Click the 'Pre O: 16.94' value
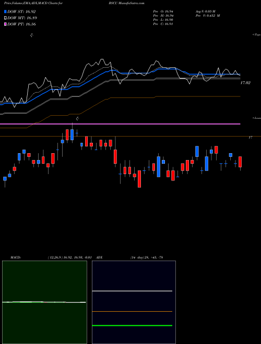Screen dimensions: 261x344 coord(163,11)
